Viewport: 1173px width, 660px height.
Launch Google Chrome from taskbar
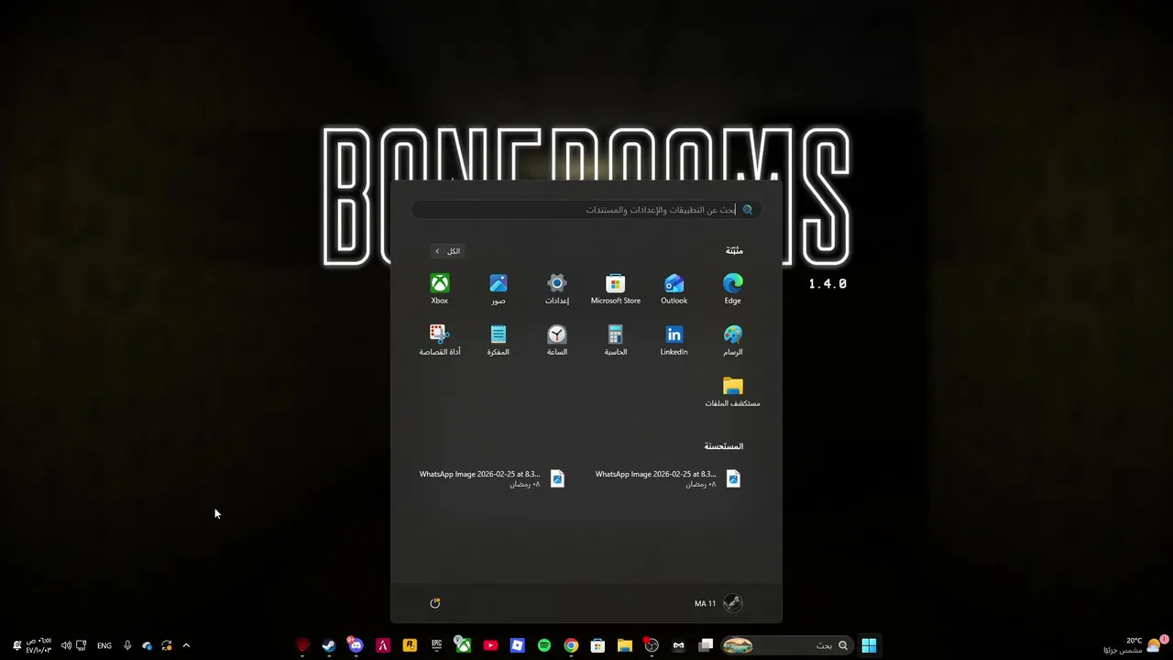point(571,645)
